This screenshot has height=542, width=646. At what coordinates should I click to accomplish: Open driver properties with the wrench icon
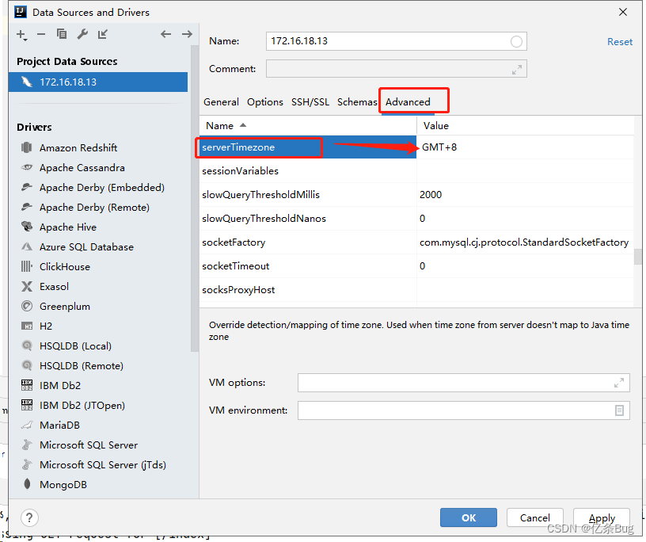[x=82, y=35]
